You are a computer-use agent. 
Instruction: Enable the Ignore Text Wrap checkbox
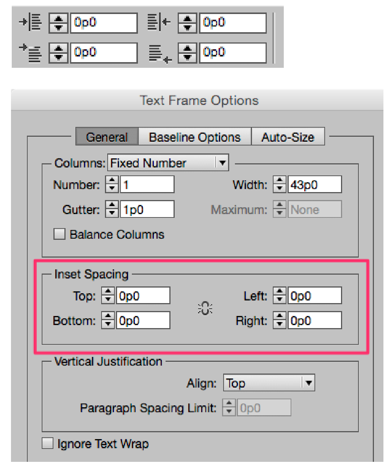click(x=48, y=443)
